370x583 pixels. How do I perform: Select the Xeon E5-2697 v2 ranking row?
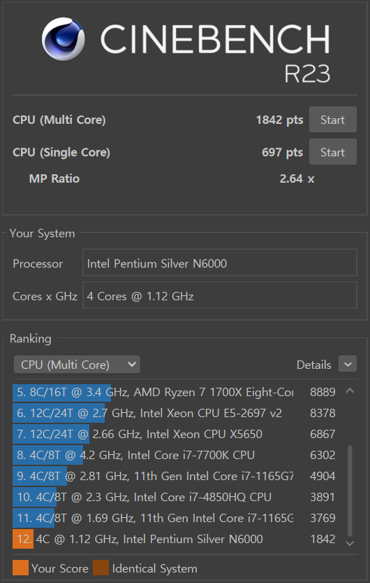(x=176, y=413)
